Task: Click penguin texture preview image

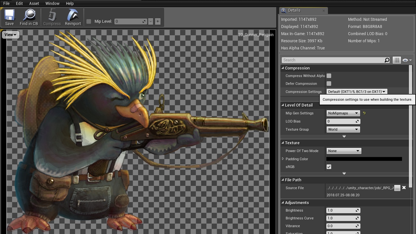Action: (138, 132)
